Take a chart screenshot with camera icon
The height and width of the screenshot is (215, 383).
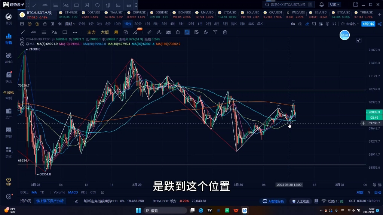[x=300, y=24]
